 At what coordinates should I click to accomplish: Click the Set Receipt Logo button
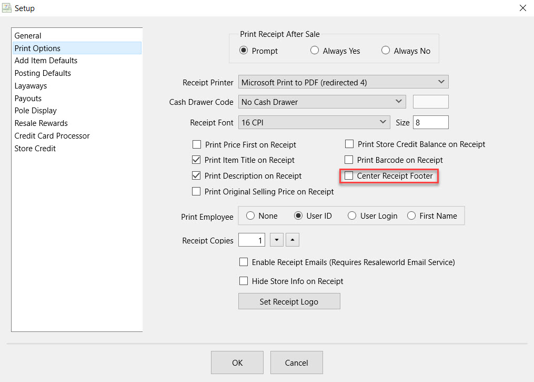tap(289, 301)
